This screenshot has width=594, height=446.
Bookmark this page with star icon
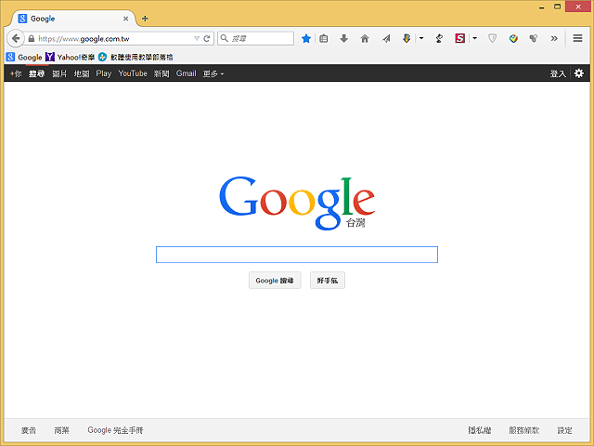(x=306, y=38)
